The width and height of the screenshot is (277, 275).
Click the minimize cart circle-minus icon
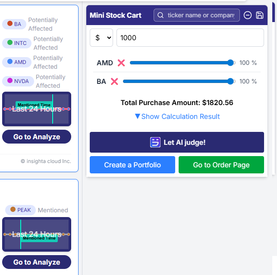[248, 15]
